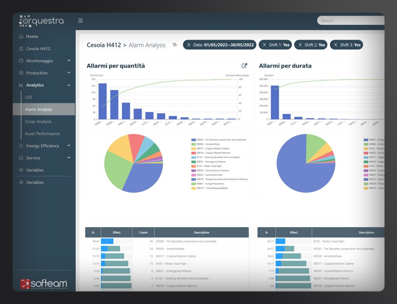
Task: Remove the Shift 3 filter chip
Action: [x=336, y=45]
